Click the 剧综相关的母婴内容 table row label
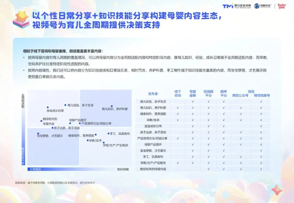 pyautogui.click(x=153, y=169)
